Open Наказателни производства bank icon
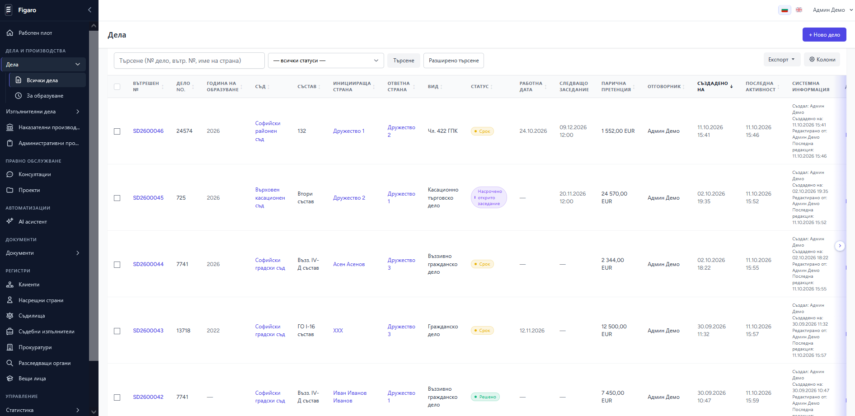The height and width of the screenshot is (416, 855). click(10, 127)
